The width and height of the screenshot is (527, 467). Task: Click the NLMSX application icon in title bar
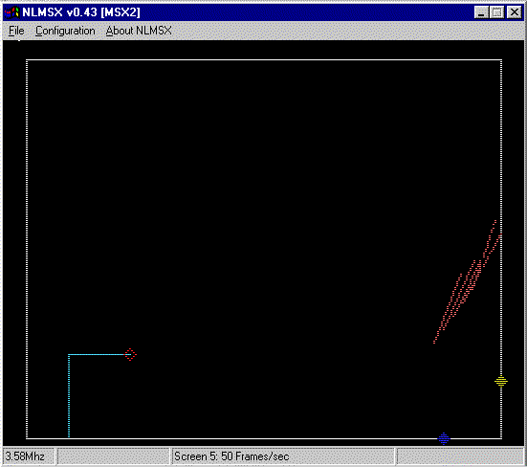[x=11, y=12]
